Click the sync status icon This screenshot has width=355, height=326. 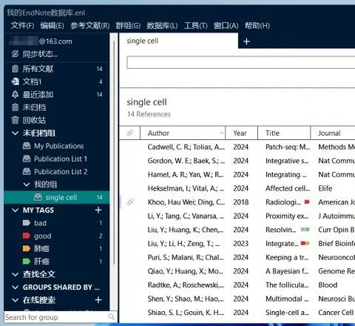click(x=16, y=53)
